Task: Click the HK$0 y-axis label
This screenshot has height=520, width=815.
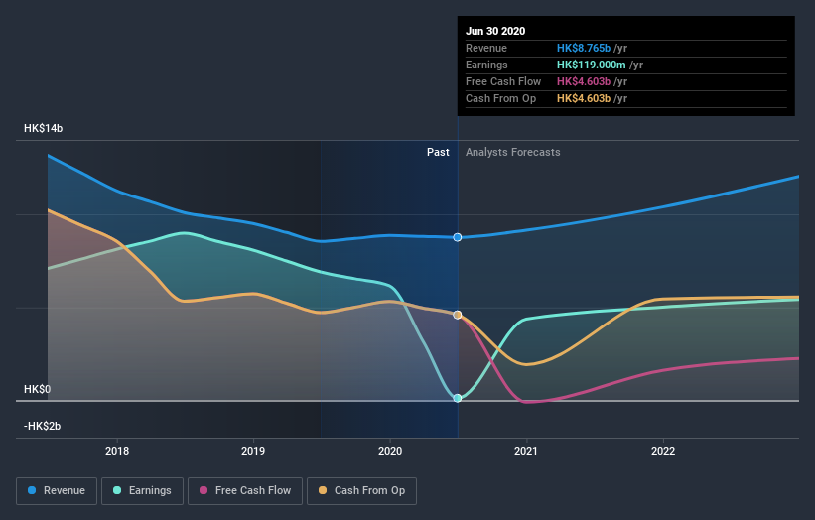Action: [x=38, y=389]
